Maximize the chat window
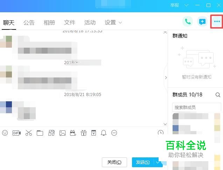This screenshot has height=170, width=223. point(208,5)
